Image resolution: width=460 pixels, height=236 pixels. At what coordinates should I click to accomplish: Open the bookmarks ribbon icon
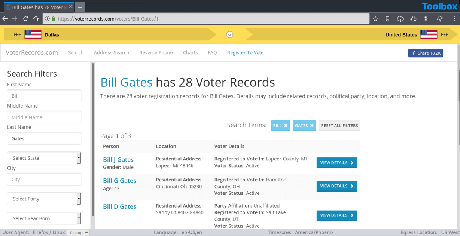click(387, 19)
